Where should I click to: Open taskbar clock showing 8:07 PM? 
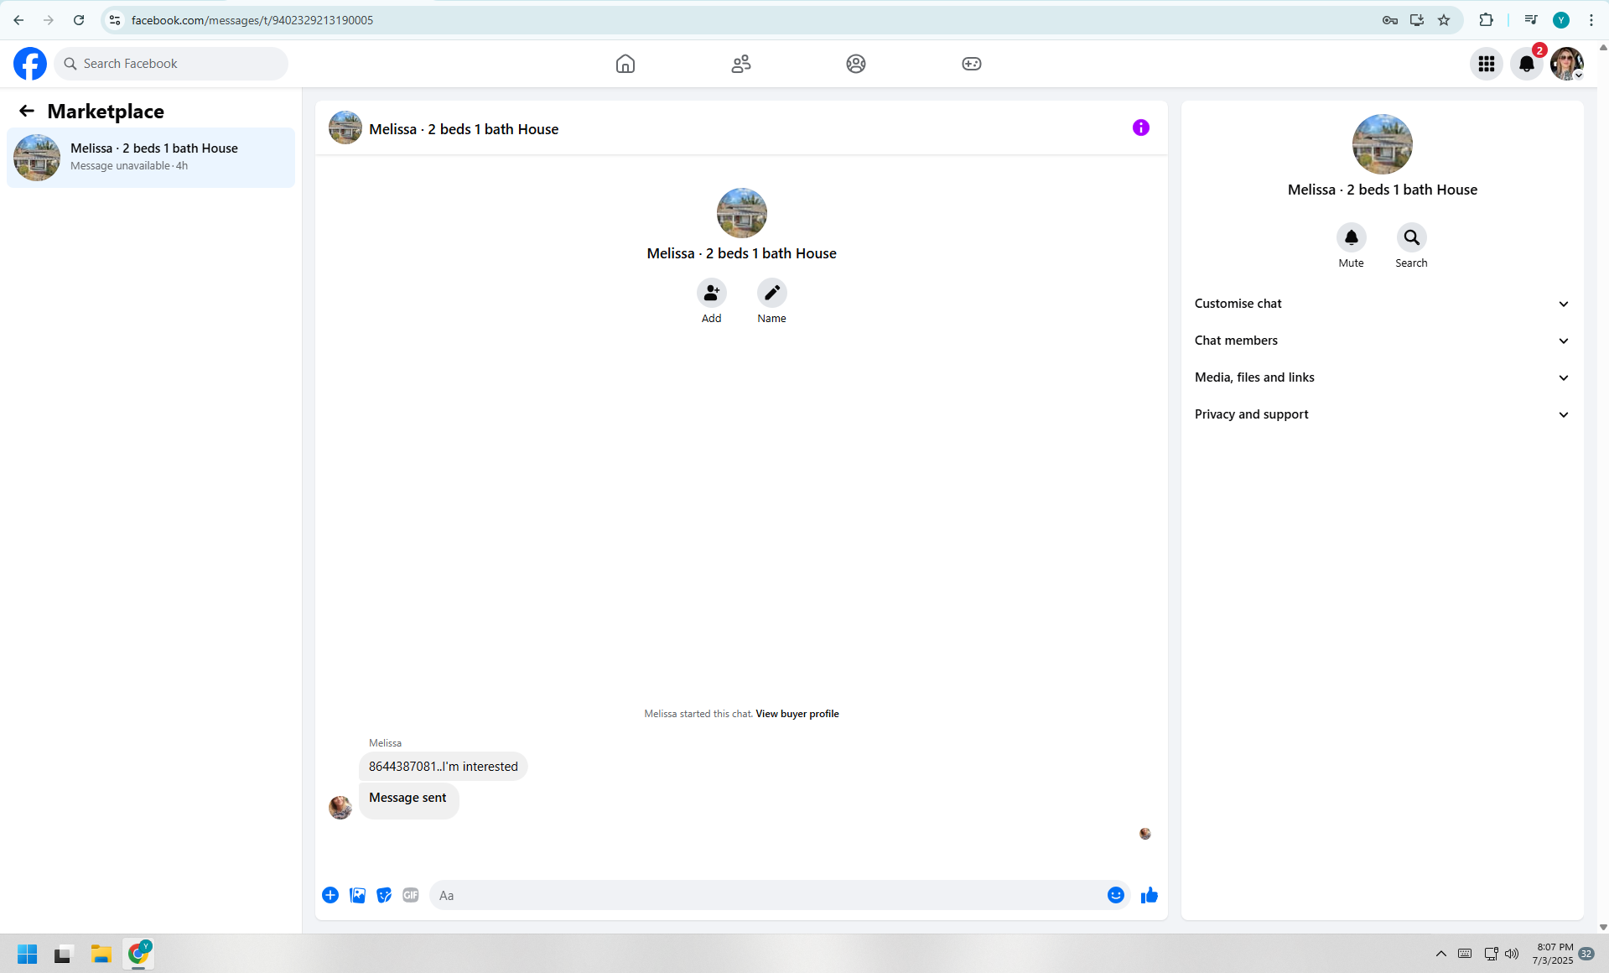[x=1554, y=954]
